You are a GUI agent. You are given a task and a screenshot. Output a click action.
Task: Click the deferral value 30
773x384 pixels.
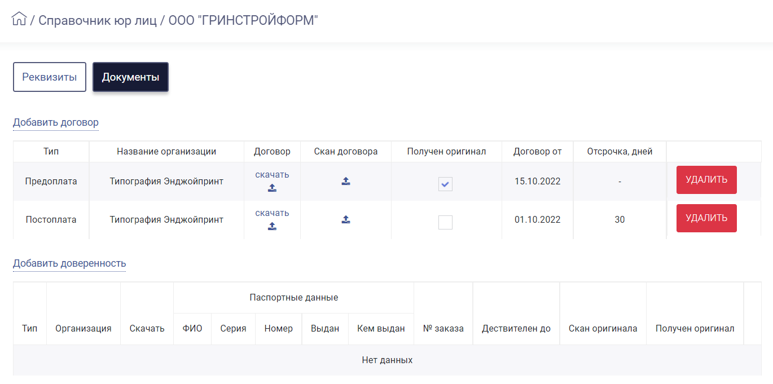(620, 220)
